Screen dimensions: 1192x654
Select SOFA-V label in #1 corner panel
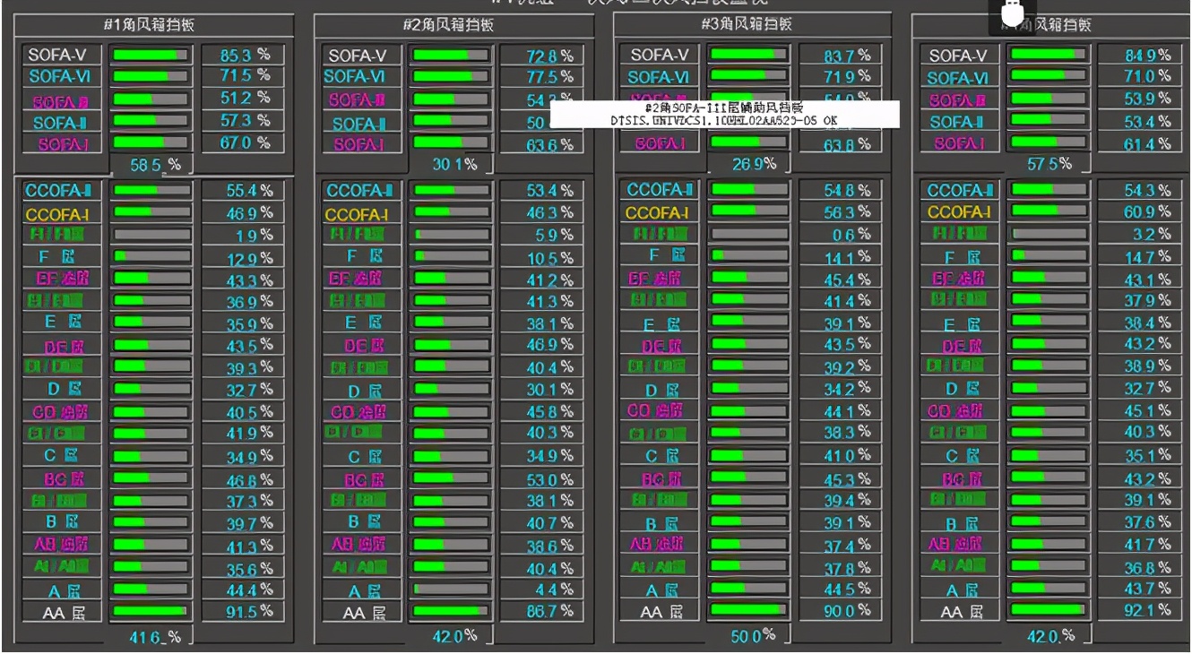coord(58,56)
